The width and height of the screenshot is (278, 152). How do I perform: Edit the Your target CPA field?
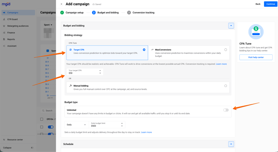85,72
